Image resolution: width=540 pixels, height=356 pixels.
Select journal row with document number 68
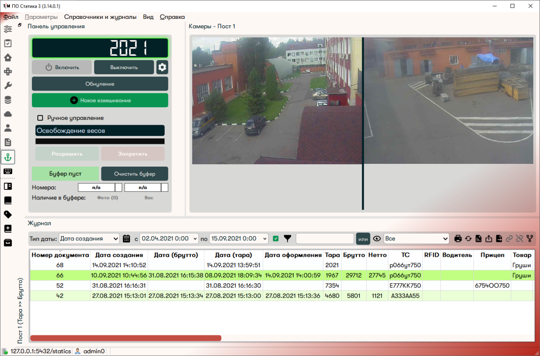[x=282, y=265]
